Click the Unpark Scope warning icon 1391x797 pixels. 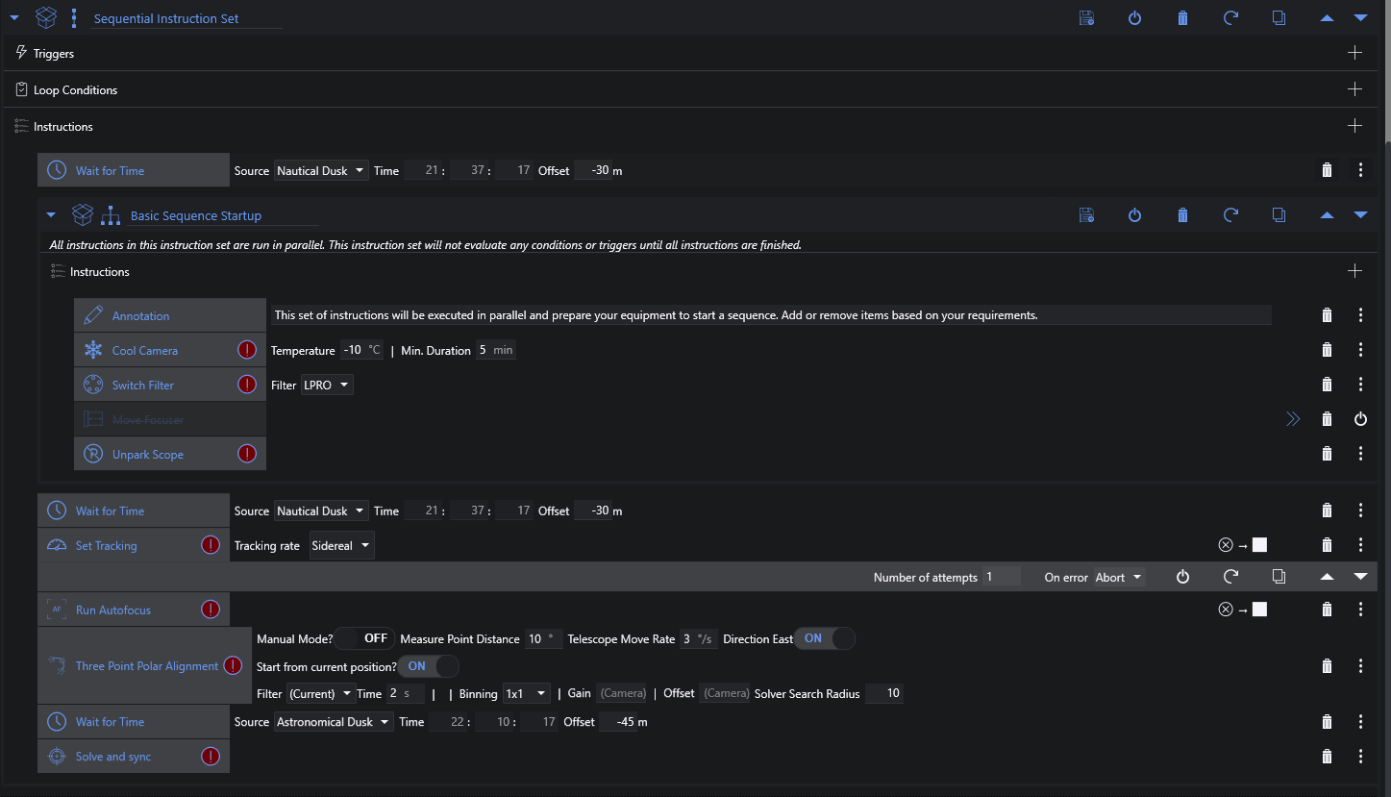tap(247, 454)
